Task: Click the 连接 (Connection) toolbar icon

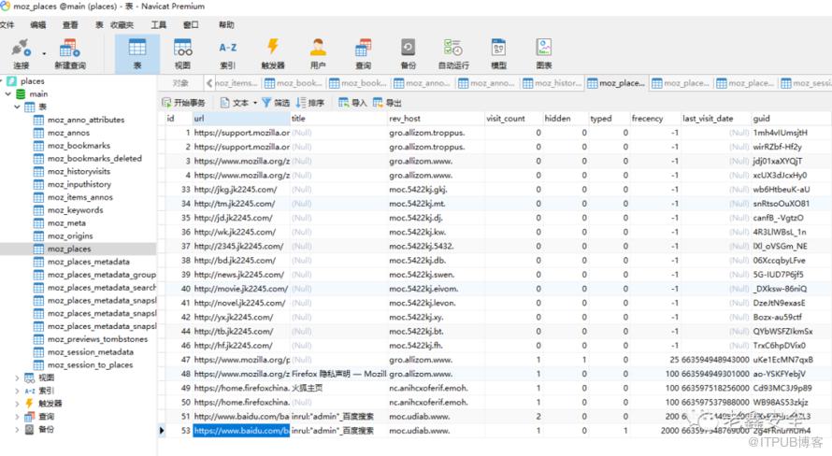Action: [x=22, y=52]
